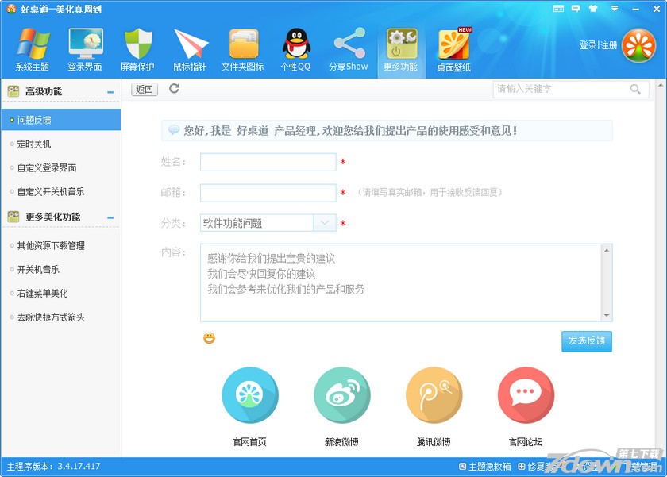Open the title bar dropdown menu arrow

point(615,9)
